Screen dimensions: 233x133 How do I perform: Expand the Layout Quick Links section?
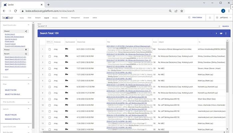(29, 127)
